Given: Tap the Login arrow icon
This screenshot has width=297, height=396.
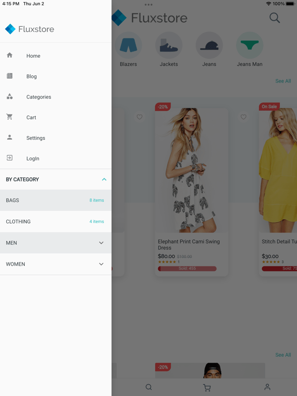Looking at the screenshot, I should click(x=10, y=158).
